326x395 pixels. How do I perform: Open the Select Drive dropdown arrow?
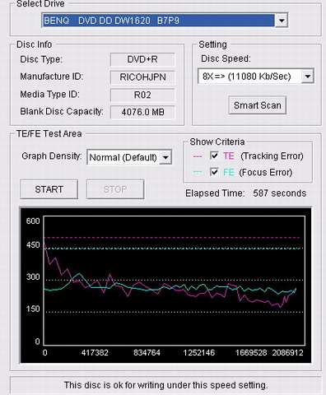coord(281,21)
